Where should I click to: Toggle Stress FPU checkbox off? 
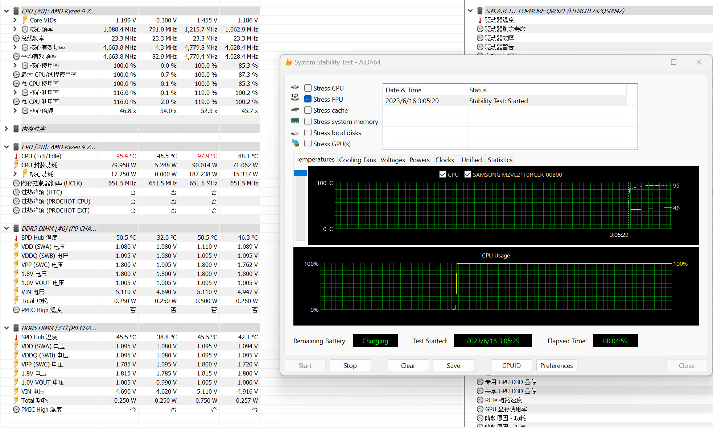308,99
